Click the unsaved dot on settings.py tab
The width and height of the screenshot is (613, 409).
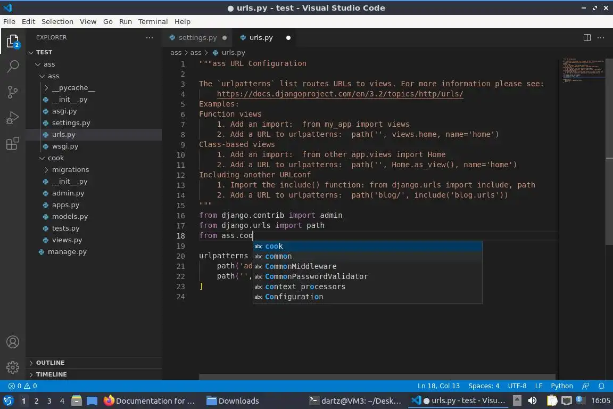point(225,38)
